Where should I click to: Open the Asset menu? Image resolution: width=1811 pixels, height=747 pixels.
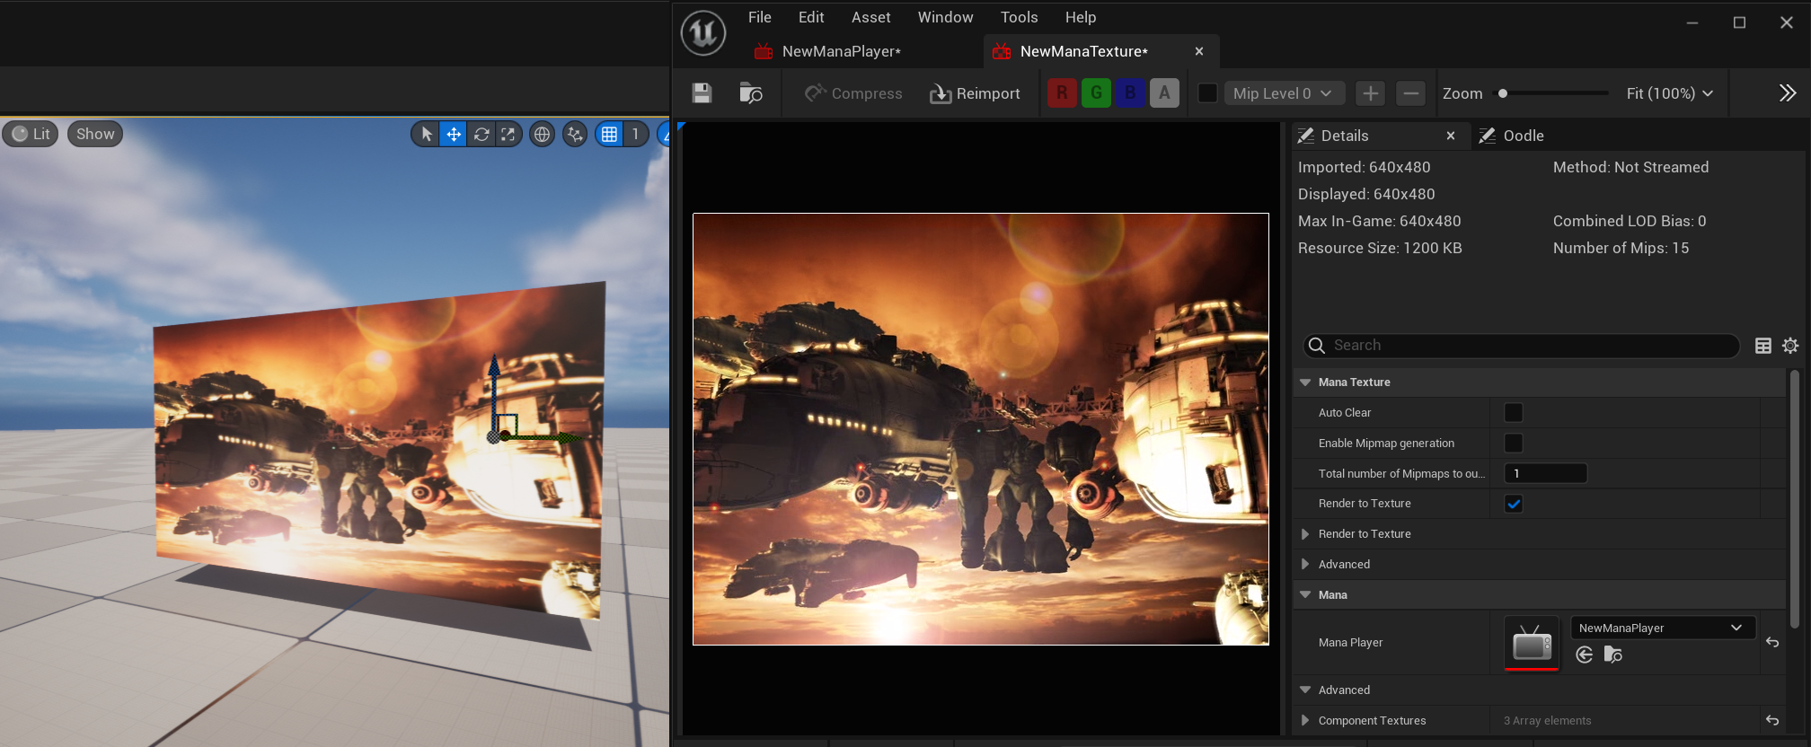[x=870, y=17]
